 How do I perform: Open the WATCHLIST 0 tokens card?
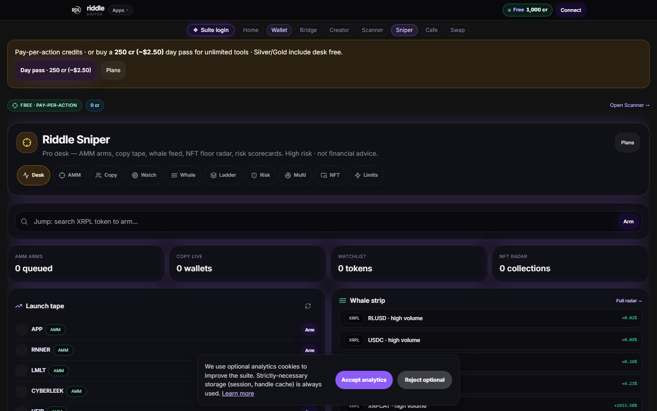tap(409, 264)
